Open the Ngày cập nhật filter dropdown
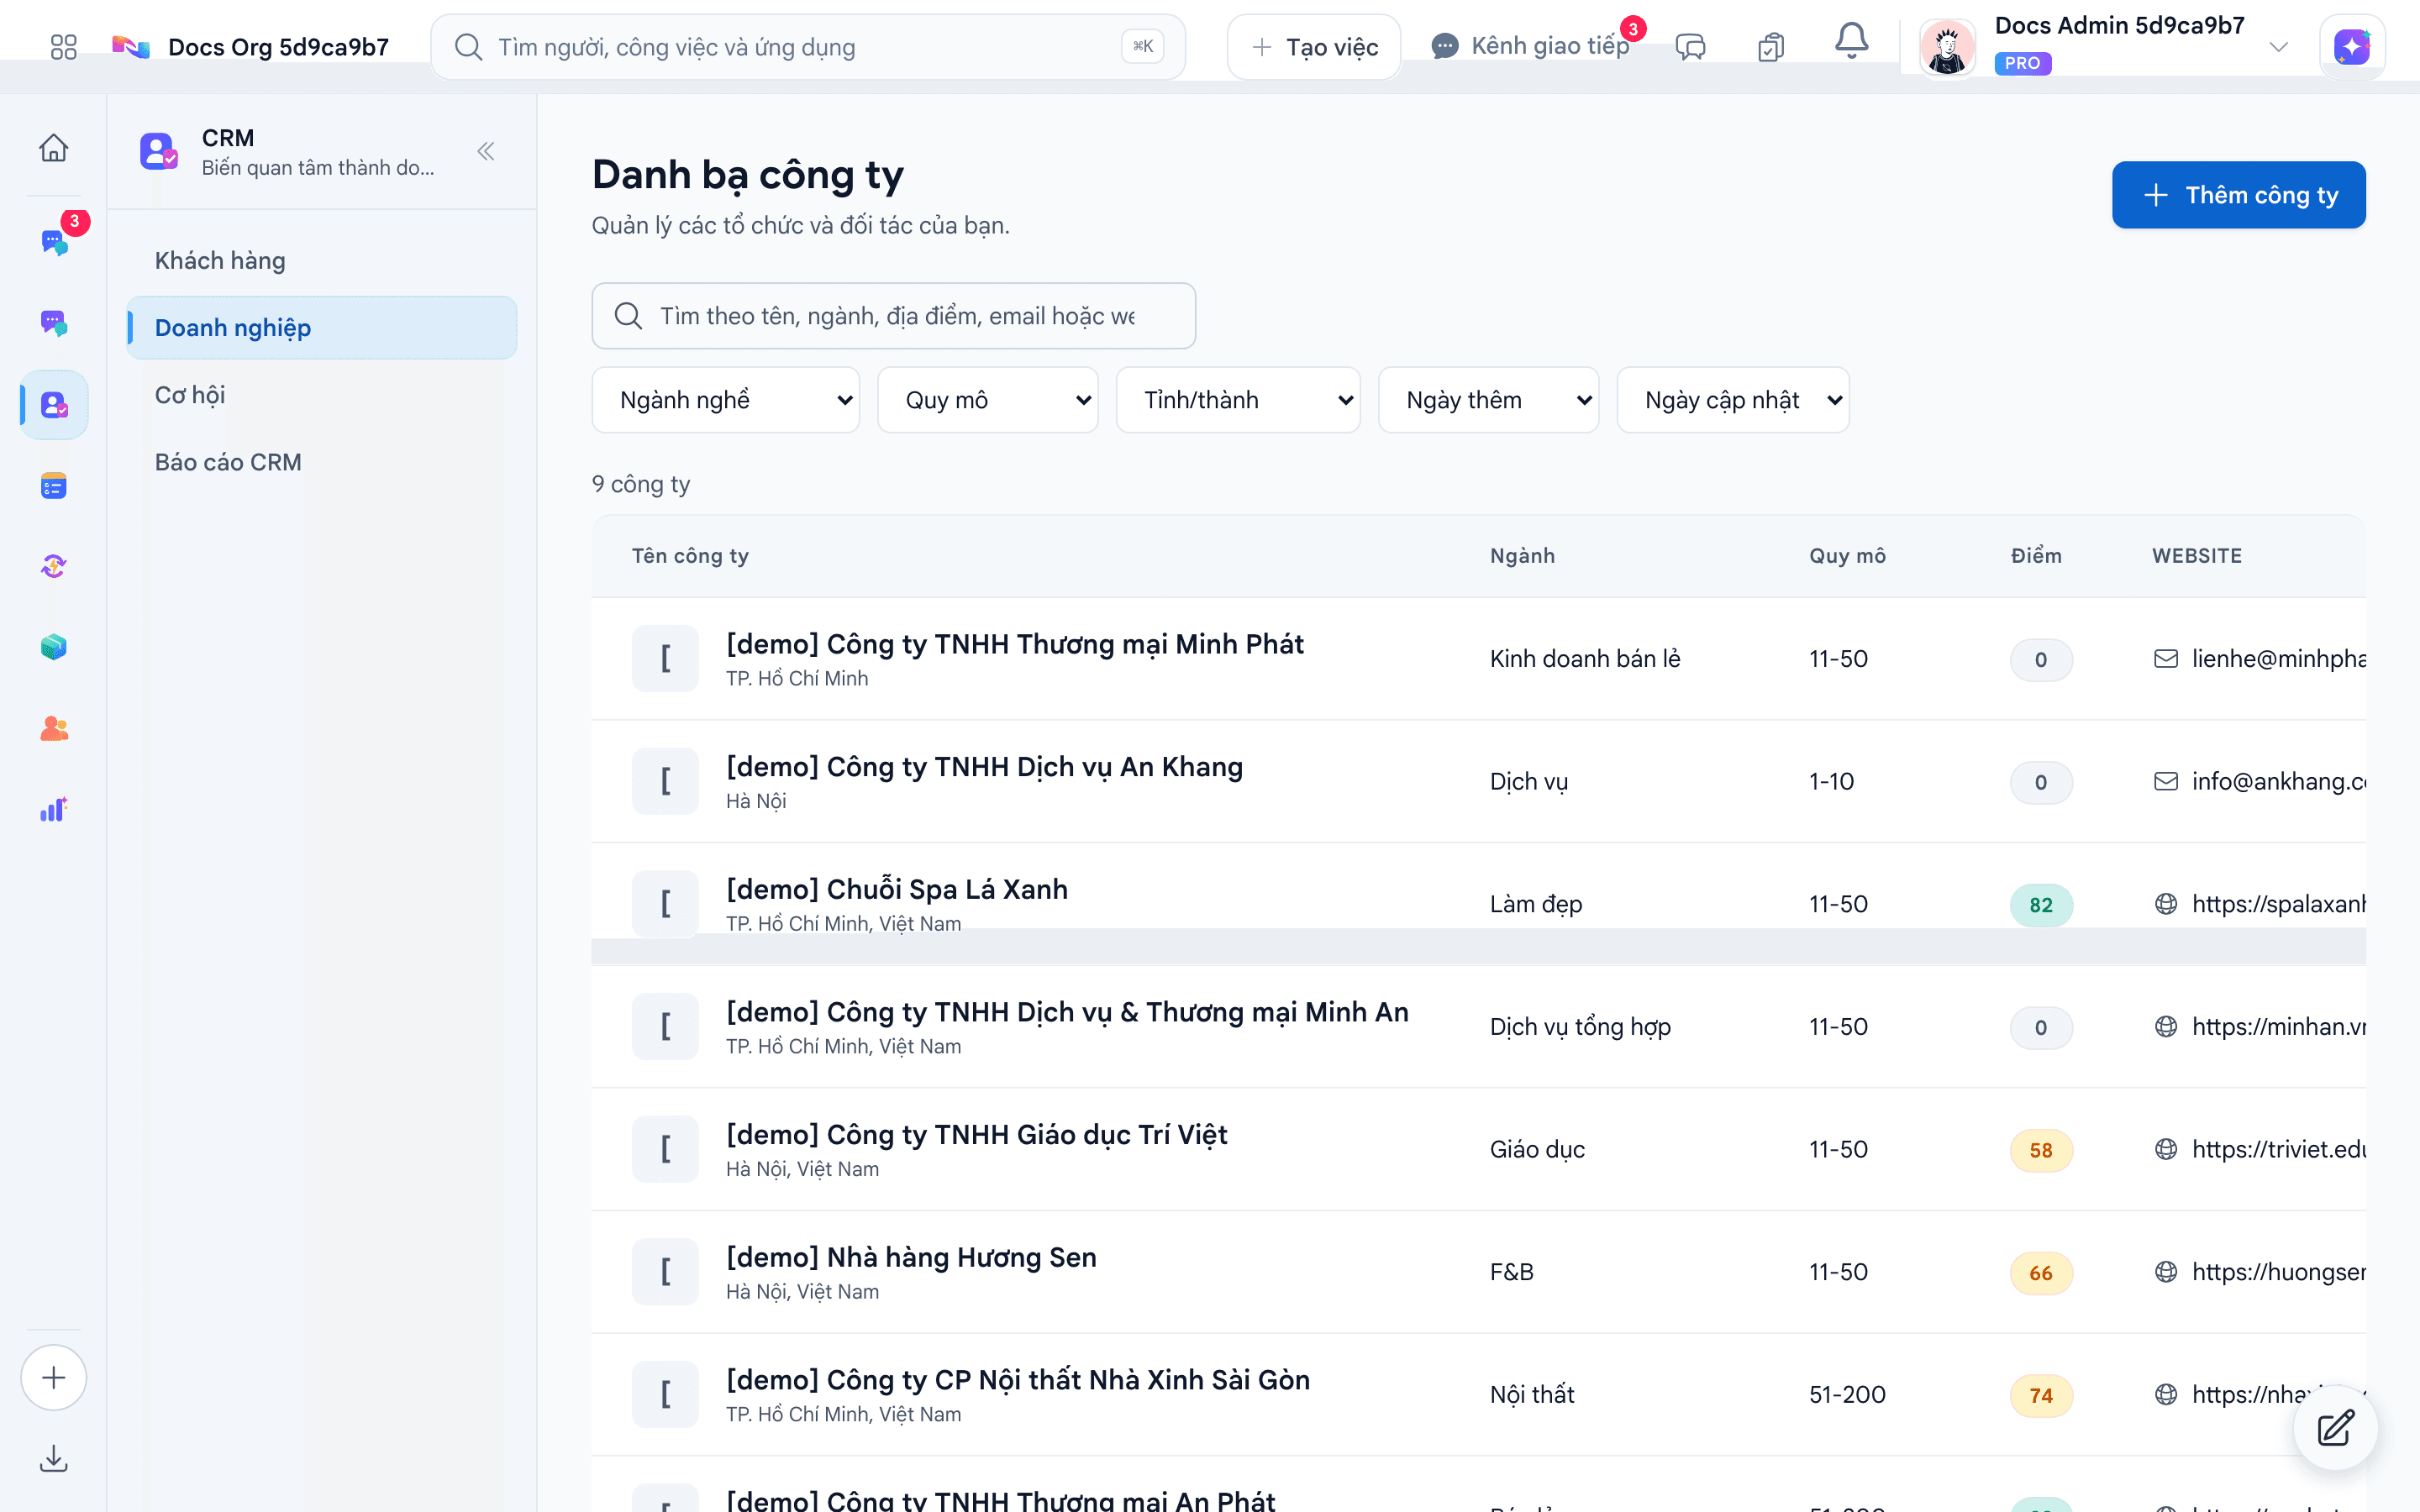This screenshot has width=2420, height=1512. click(x=1733, y=400)
